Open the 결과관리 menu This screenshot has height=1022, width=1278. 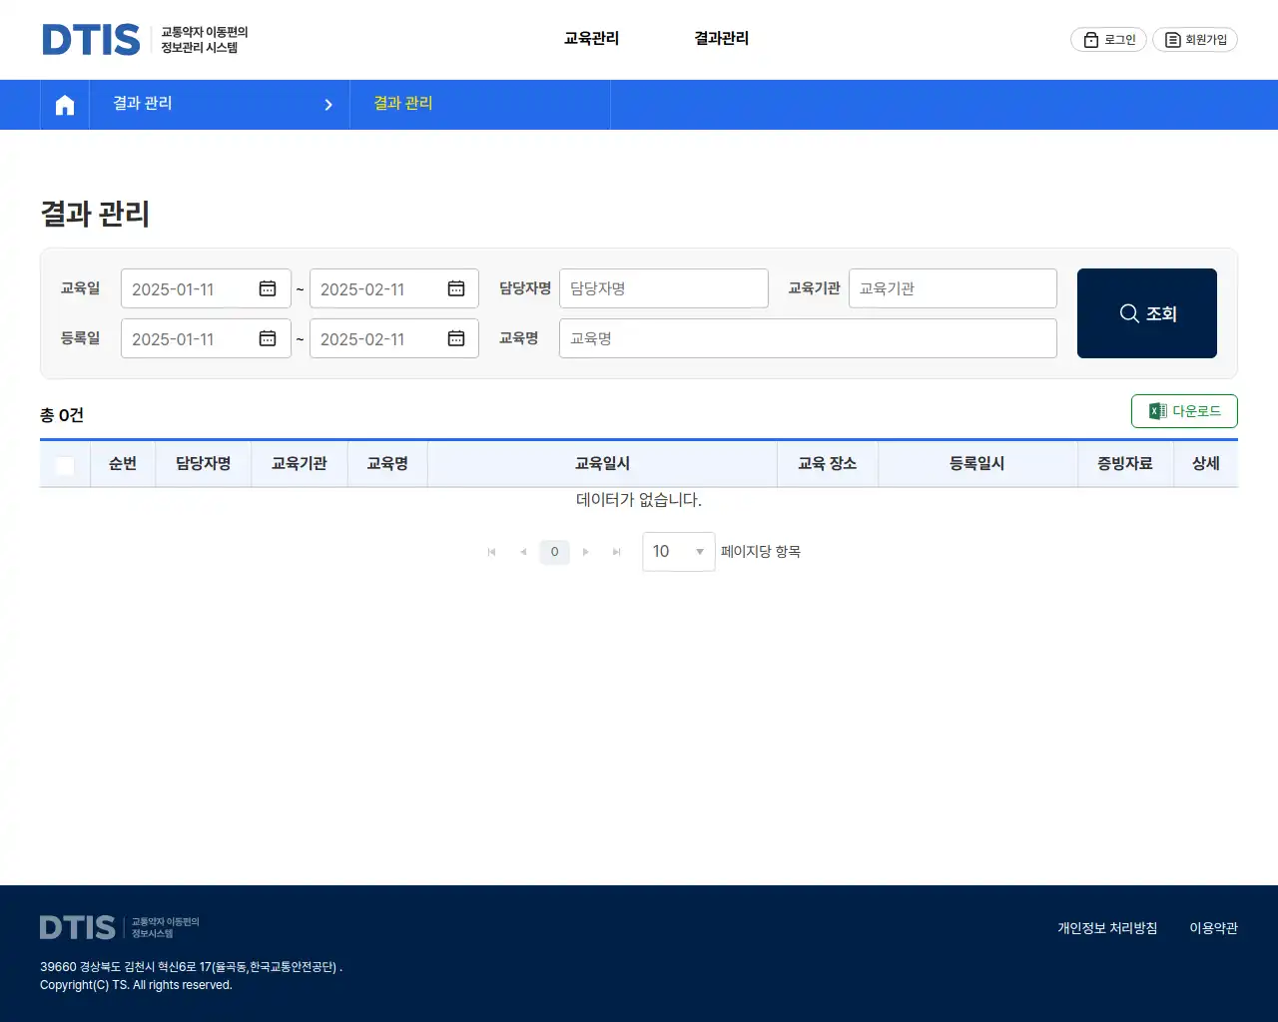click(x=721, y=38)
